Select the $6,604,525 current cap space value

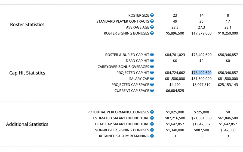click(x=175, y=91)
